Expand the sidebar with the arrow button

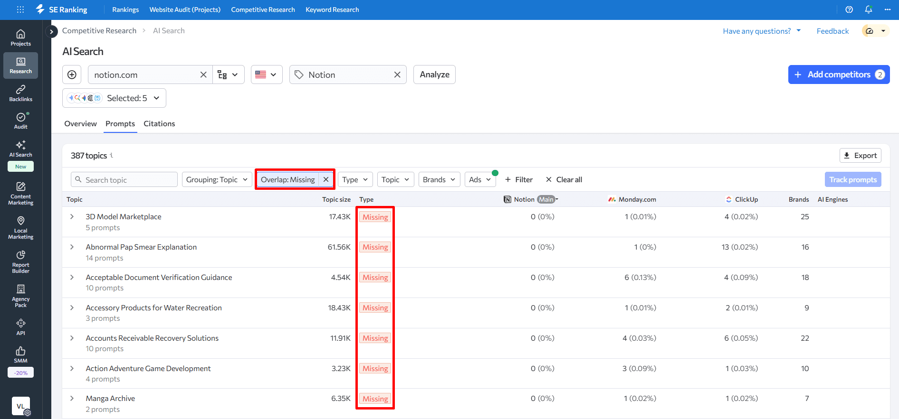pyautogui.click(x=51, y=31)
